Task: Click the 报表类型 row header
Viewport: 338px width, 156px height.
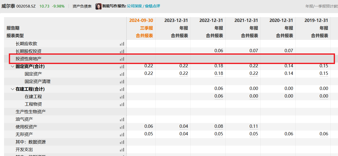Action: pos(15,36)
